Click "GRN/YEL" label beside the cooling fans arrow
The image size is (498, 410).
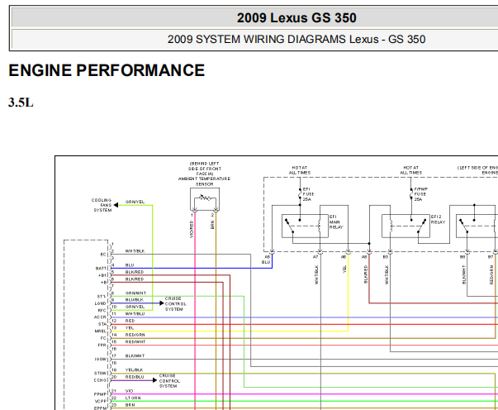coord(135,202)
